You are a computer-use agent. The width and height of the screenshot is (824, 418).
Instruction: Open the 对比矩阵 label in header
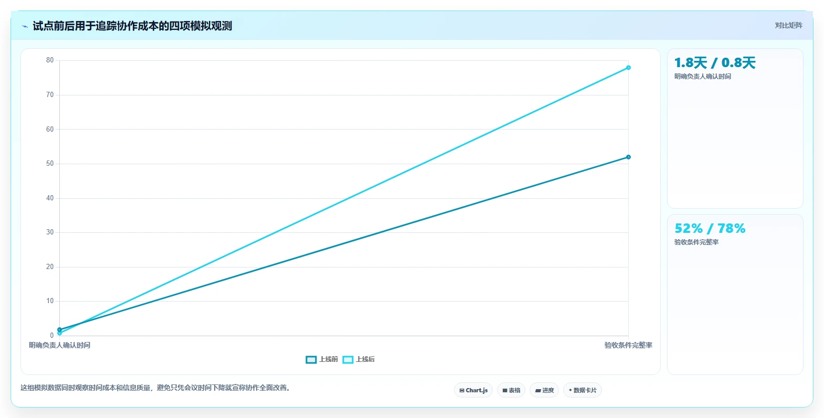tap(788, 25)
